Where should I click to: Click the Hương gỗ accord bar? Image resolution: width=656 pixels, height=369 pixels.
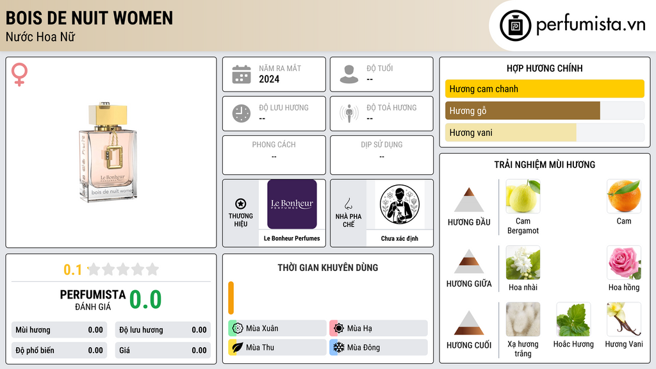(545, 110)
